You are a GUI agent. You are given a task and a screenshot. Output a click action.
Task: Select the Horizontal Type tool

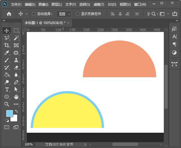[x=6, y=89]
